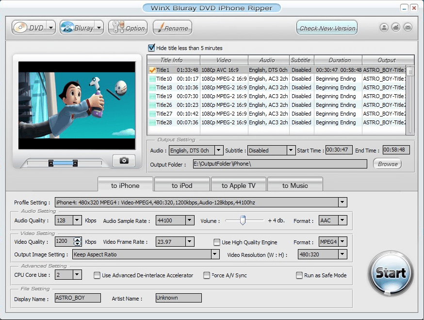Open the Video Resolution dropdown
This screenshot has height=320, width=424.
click(x=342, y=254)
